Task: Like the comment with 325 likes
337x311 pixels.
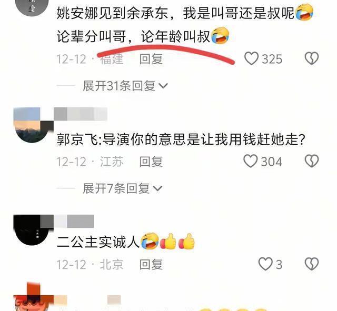Action: click(251, 58)
